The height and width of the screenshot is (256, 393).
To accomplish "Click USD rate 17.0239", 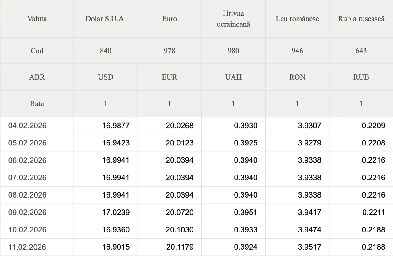I will pos(116,212).
